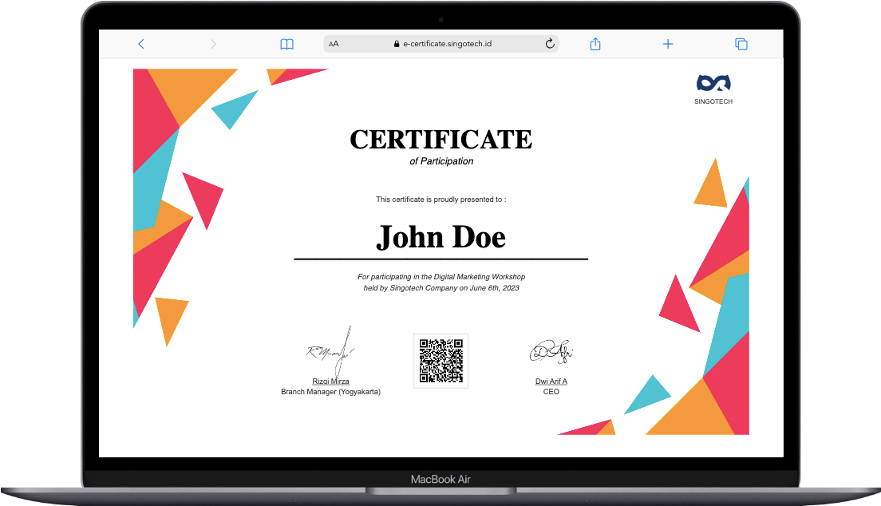The width and height of the screenshot is (881, 506).
Task: Open the Share sheet icon
Action: (595, 44)
